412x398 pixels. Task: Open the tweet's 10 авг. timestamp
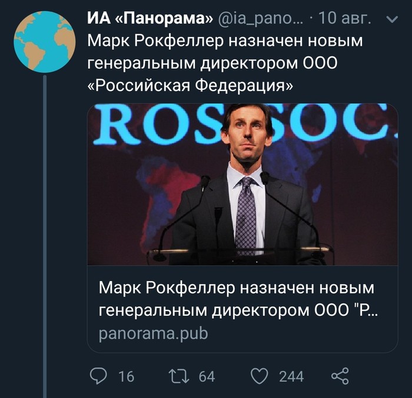click(x=344, y=19)
